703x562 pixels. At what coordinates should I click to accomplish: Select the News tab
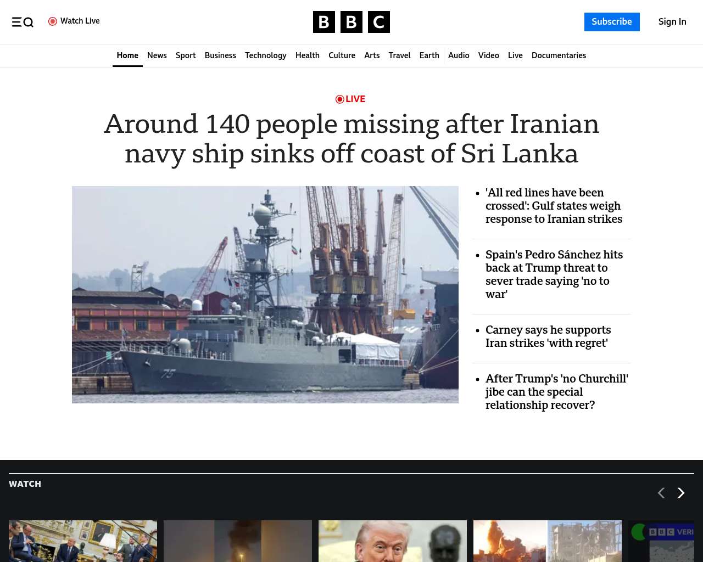click(157, 55)
